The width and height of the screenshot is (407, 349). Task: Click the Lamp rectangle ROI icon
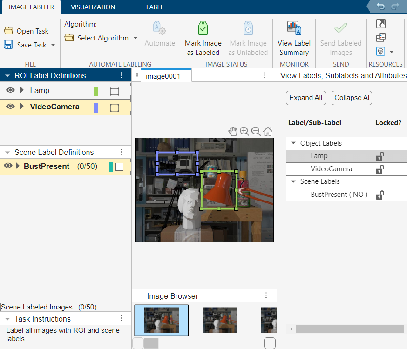pyautogui.click(x=115, y=91)
